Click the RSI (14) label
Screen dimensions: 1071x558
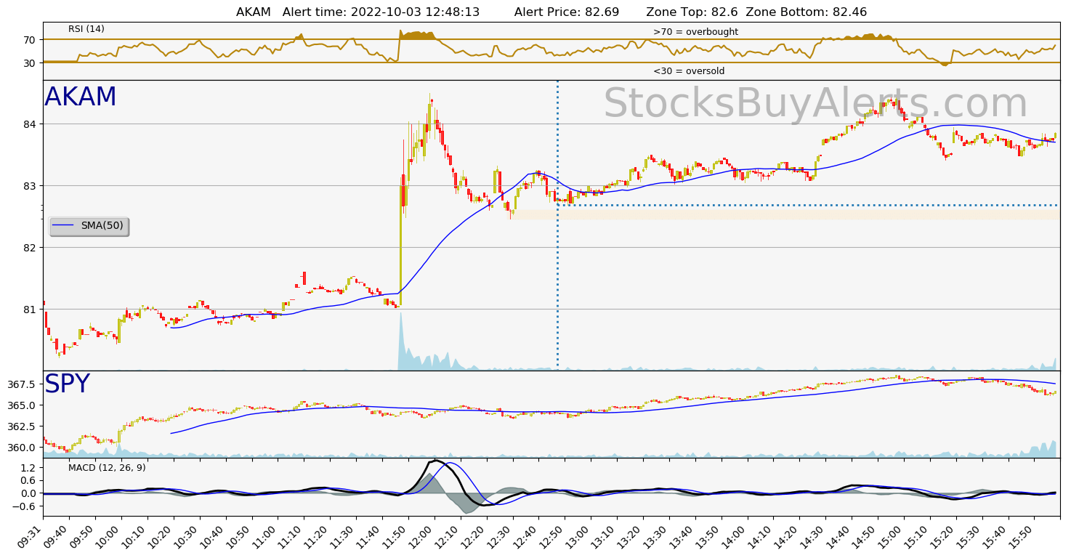[x=86, y=29]
